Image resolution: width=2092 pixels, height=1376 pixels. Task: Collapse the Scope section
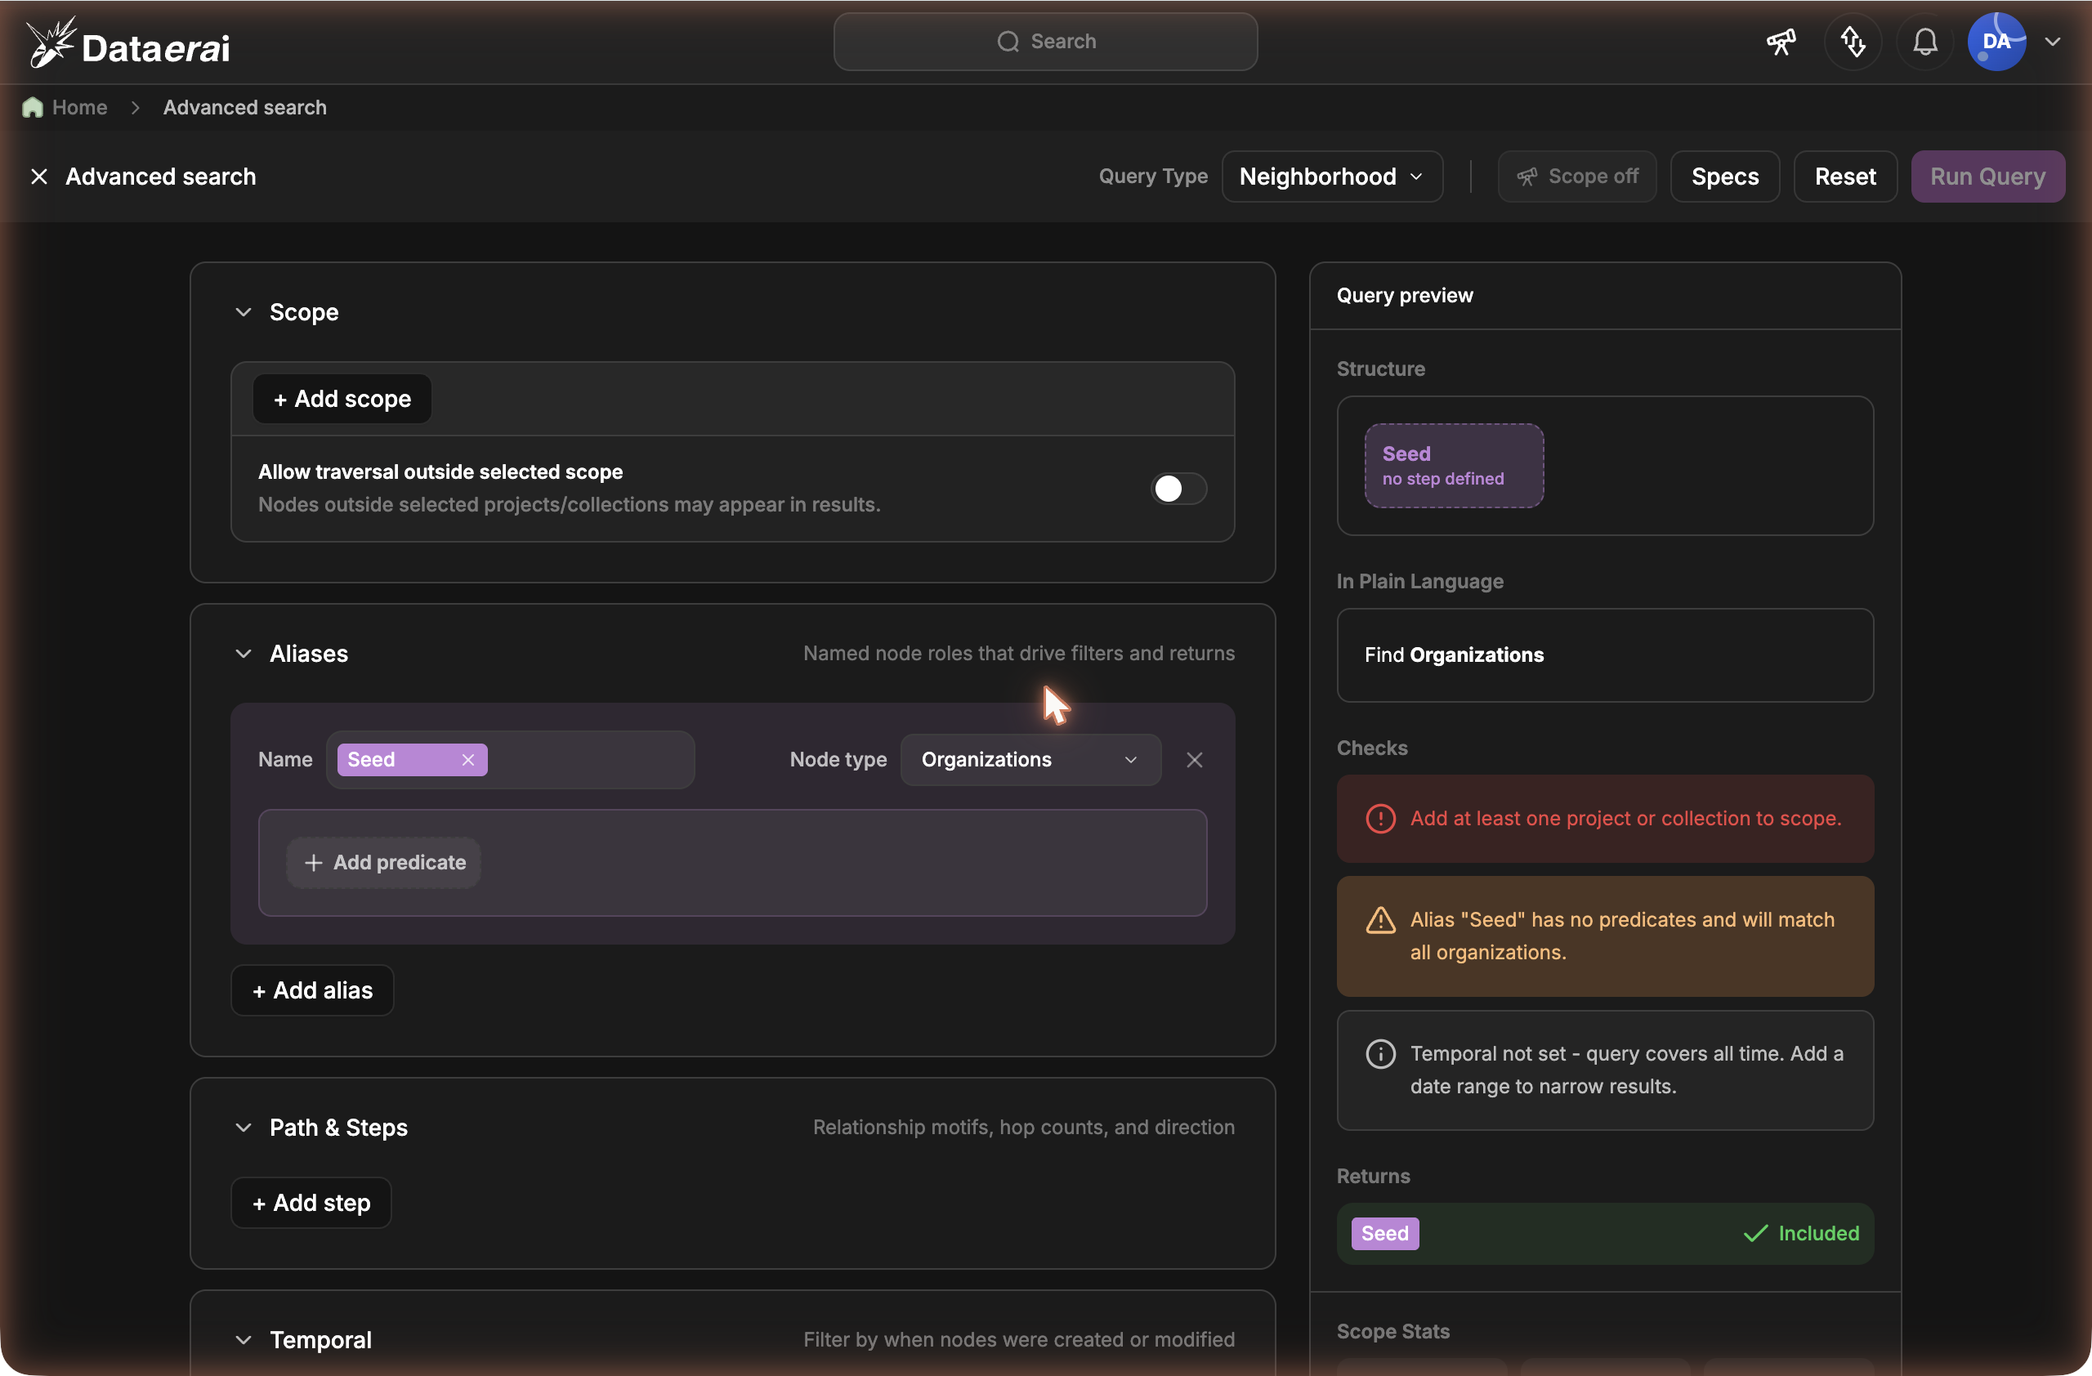pyautogui.click(x=244, y=312)
